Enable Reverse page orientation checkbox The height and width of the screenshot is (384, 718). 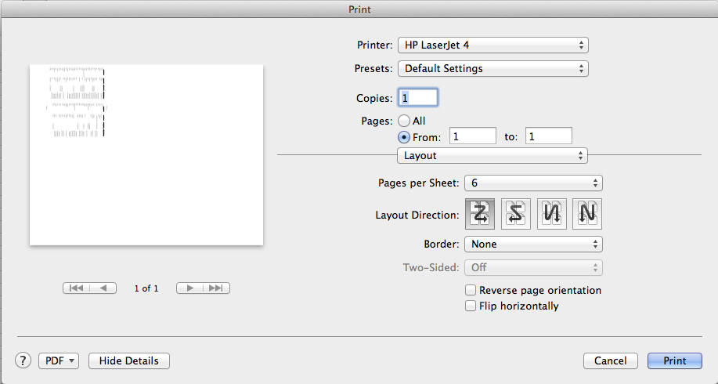[471, 291]
